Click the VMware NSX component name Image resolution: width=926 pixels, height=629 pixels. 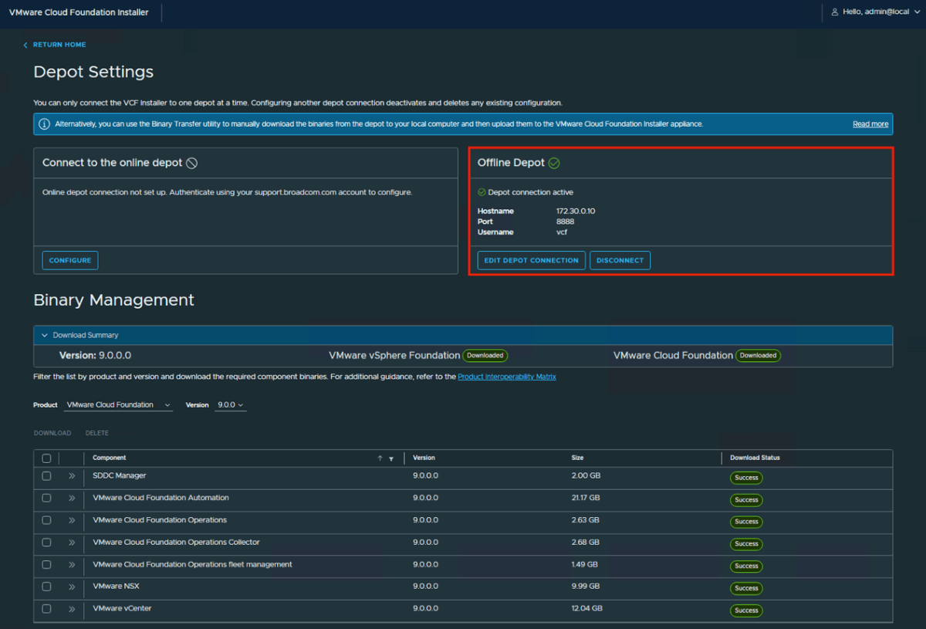pyautogui.click(x=116, y=587)
